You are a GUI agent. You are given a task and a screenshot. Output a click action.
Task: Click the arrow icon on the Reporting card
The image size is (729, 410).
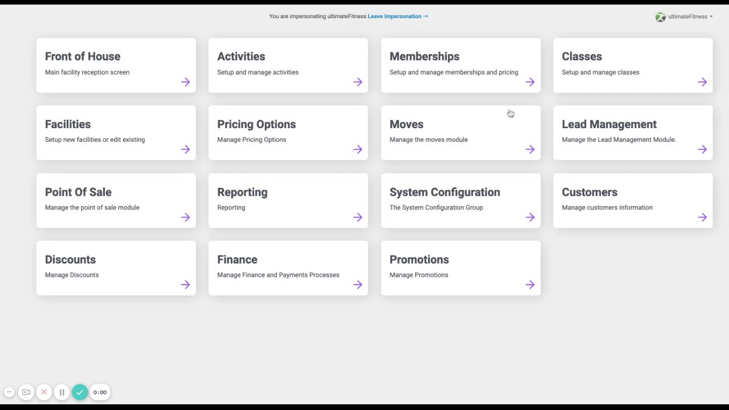pyautogui.click(x=358, y=217)
